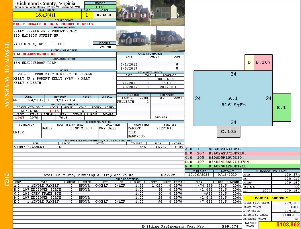
Task: Click building section row B.0 ENCLOSED PORCH
Action: 127,189
